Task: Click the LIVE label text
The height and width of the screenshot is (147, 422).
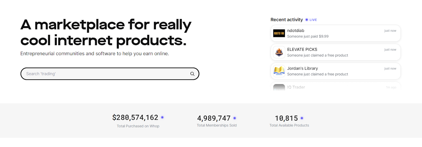Action: (313, 20)
